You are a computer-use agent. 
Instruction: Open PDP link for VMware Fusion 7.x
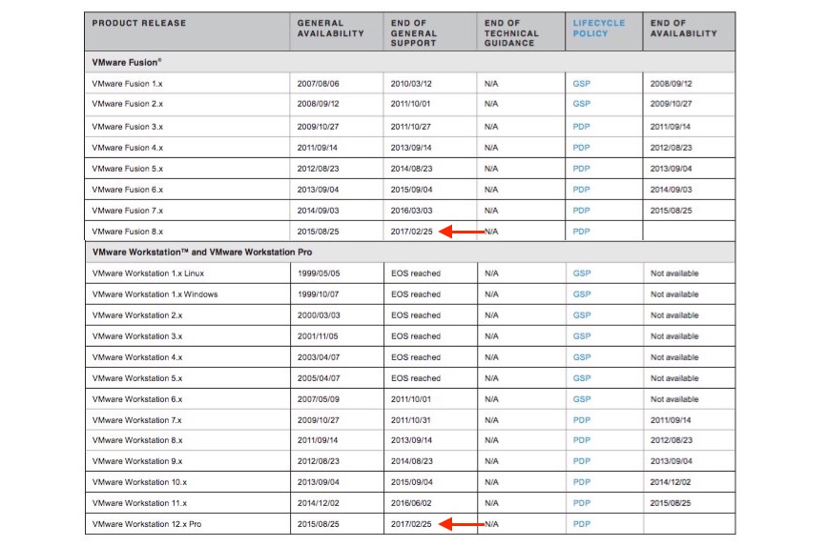click(581, 211)
